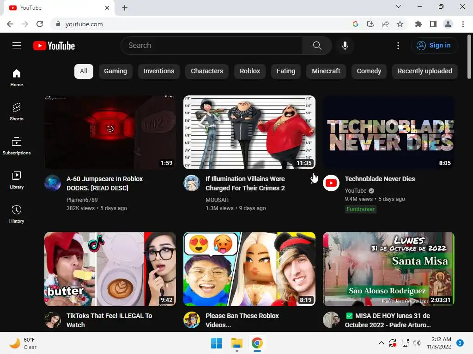Open Subscriptions from the sidebar
Screen dimensions: 473x354
pyautogui.click(x=17, y=146)
